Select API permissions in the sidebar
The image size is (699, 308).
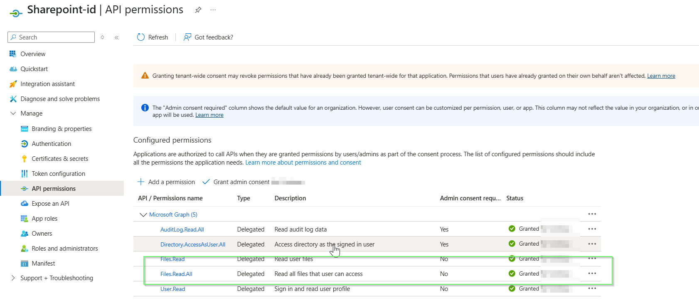pyautogui.click(x=54, y=189)
